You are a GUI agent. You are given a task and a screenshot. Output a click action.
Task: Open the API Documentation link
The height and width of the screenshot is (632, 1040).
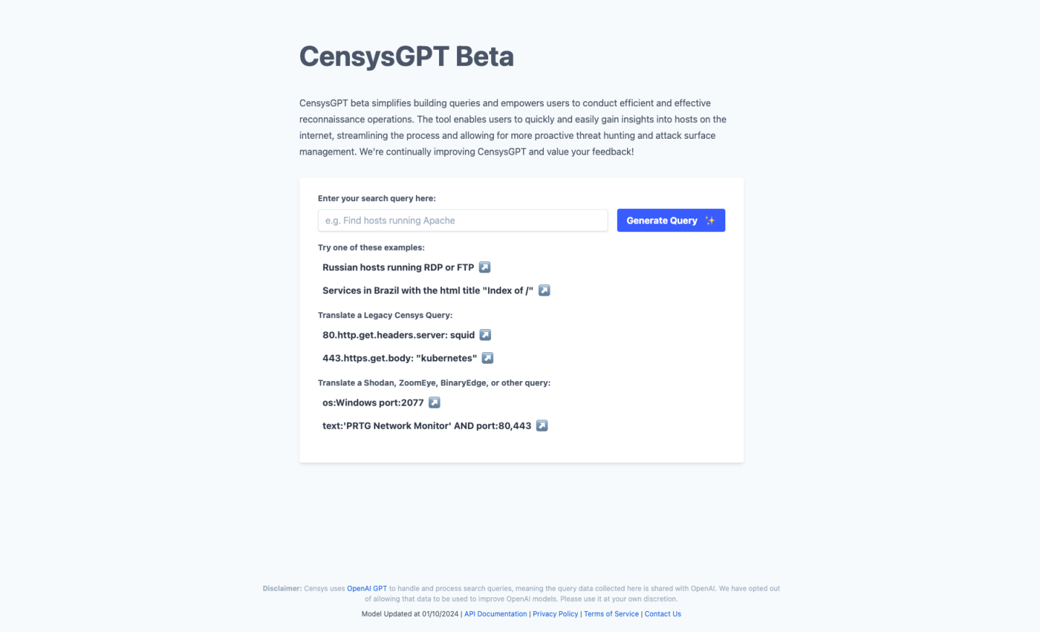pyautogui.click(x=495, y=613)
